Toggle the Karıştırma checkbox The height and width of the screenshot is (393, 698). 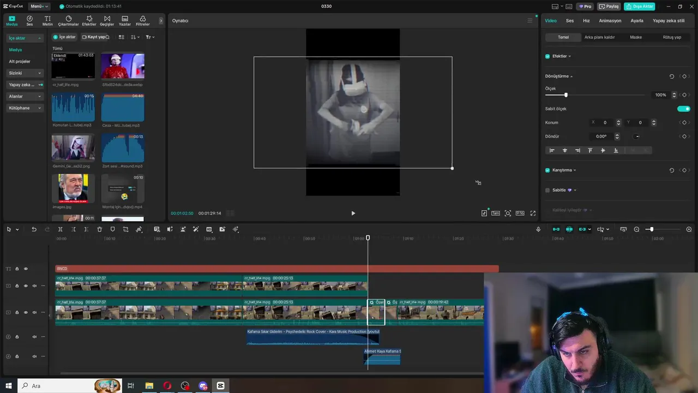(547, 170)
